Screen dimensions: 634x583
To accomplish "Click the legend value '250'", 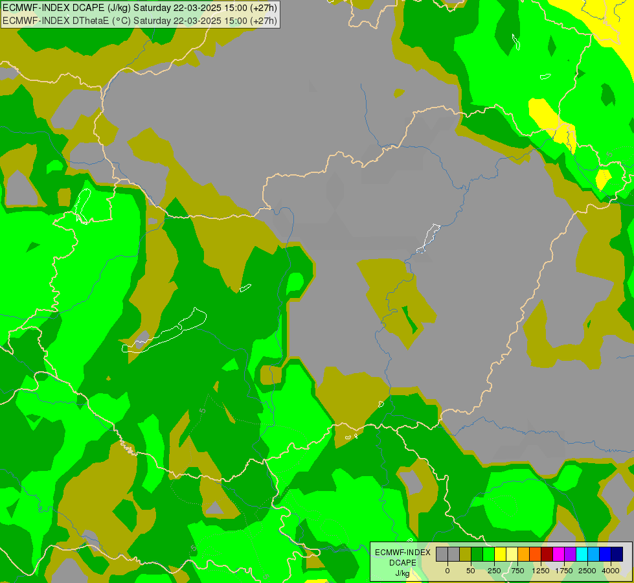I will click(x=494, y=571).
